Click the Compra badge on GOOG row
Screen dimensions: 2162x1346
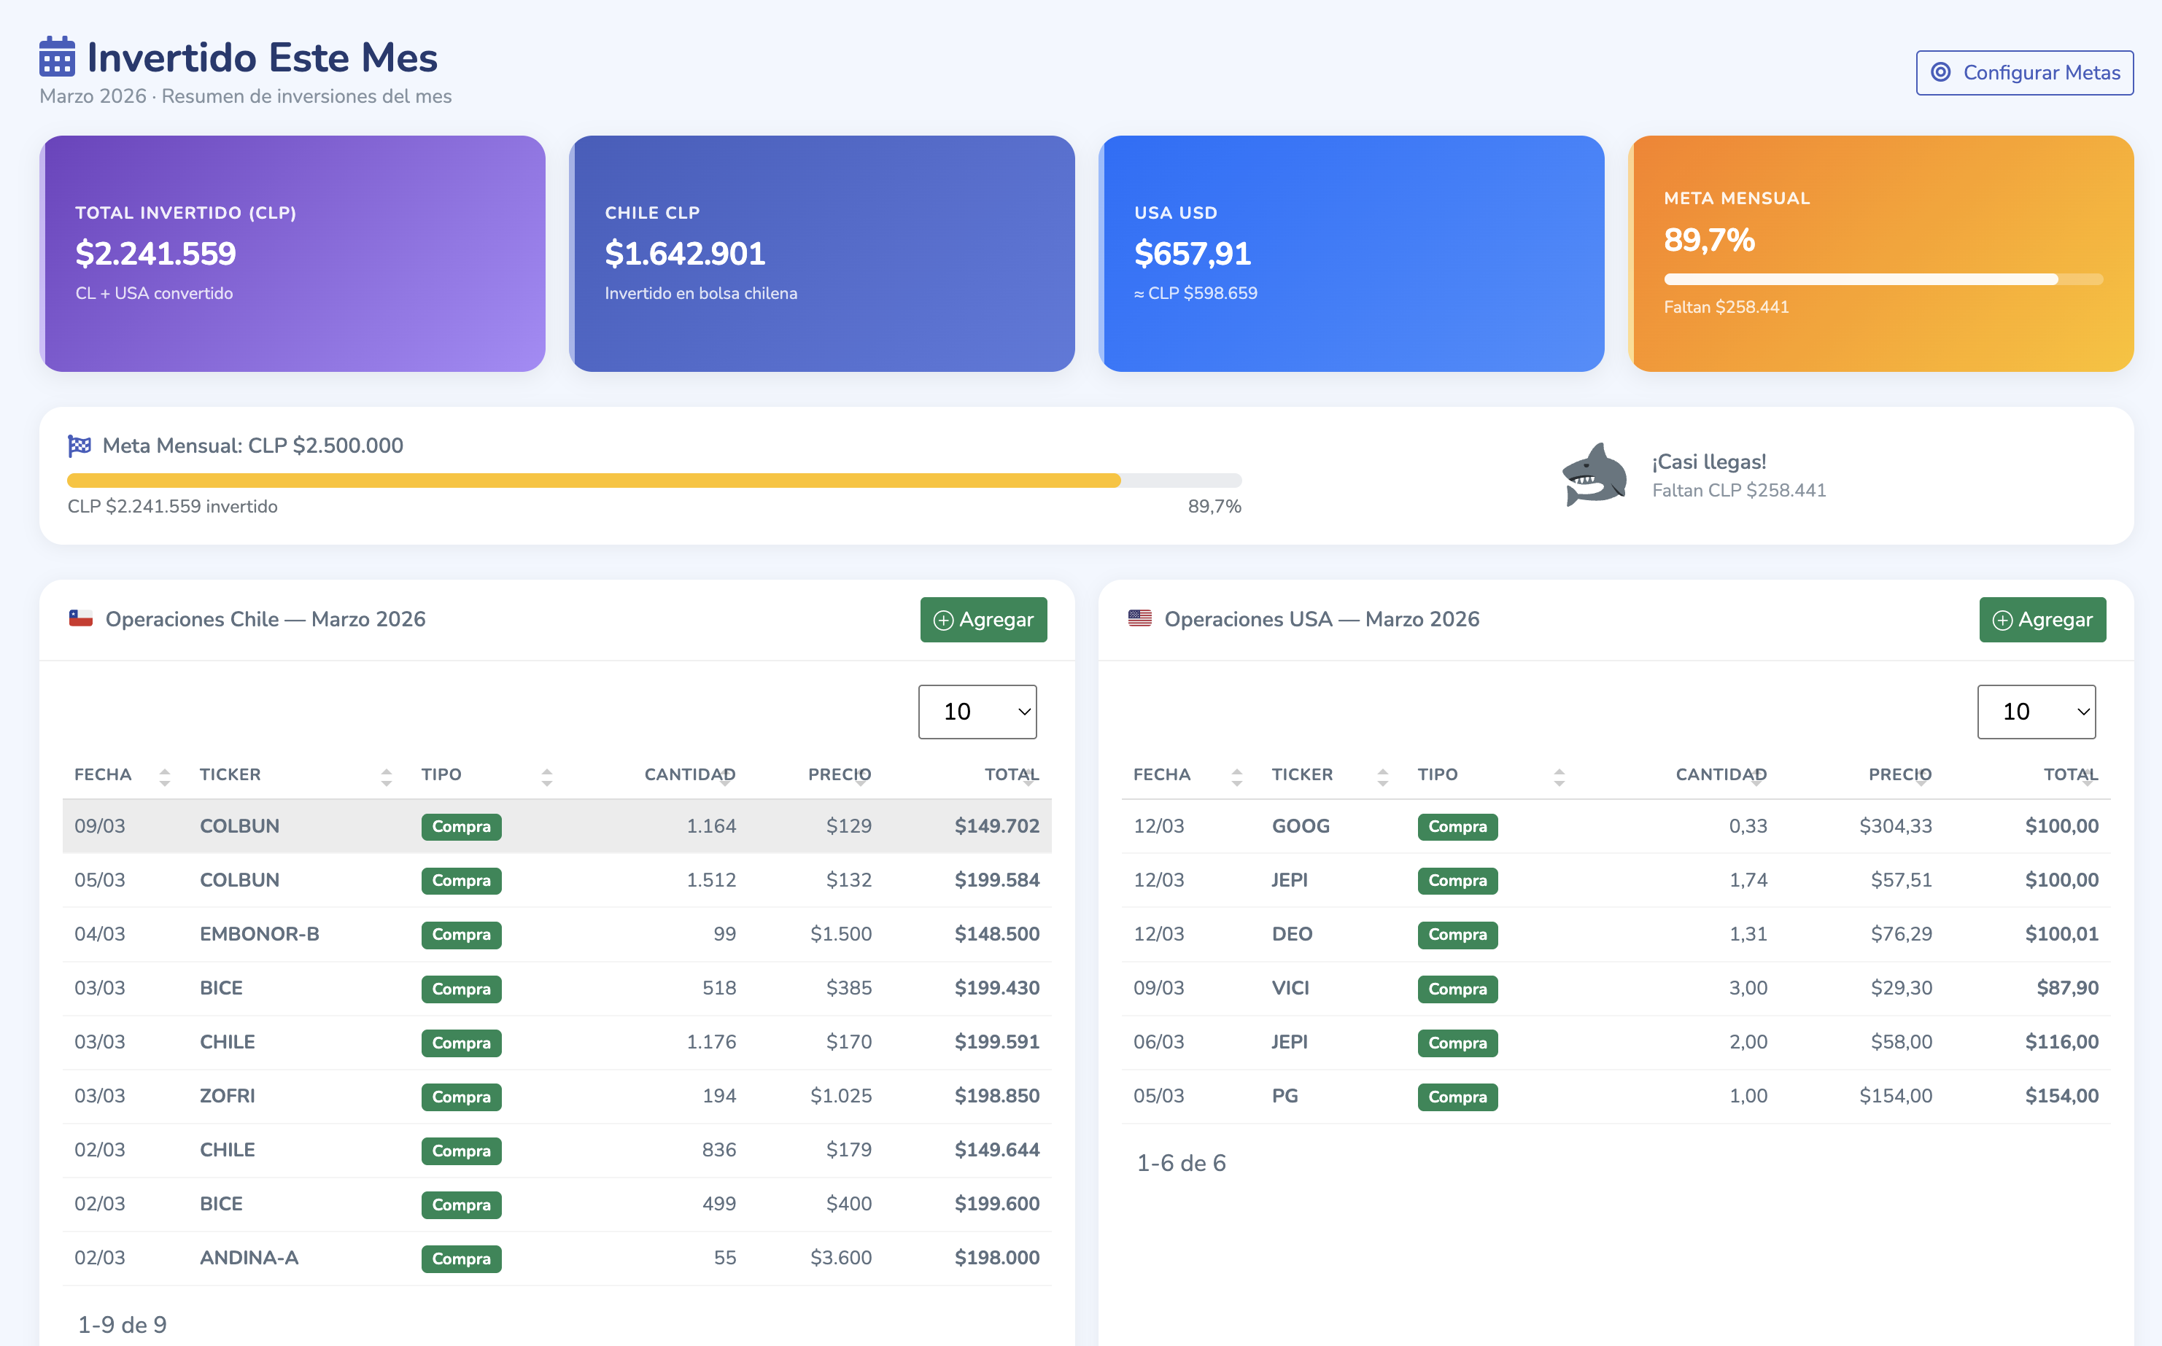tap(1457, 827)
